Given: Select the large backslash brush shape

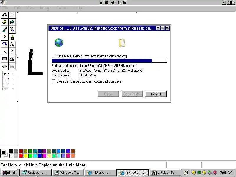Looking at the screenshot, I should coord(4,88).
